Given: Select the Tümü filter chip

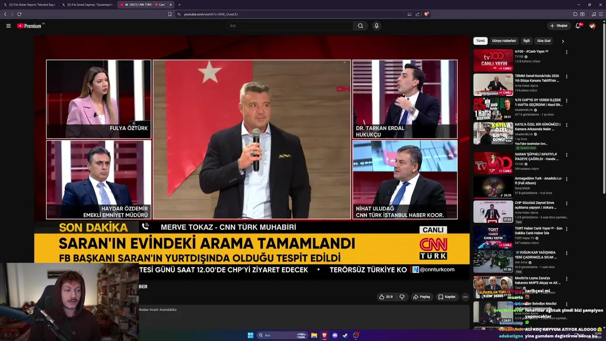Looking at the screenshot, I should (x=481, y=41).
